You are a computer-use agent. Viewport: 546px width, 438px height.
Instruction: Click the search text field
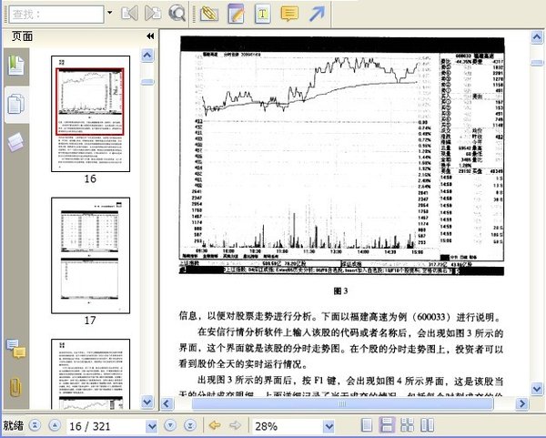coord(56,15)
